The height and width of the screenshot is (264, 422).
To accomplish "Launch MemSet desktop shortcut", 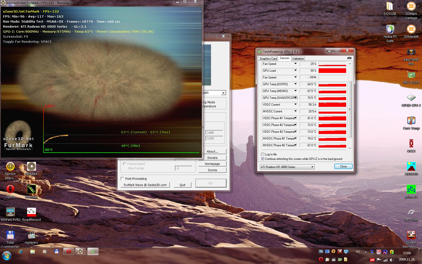I will pos(31,192).
